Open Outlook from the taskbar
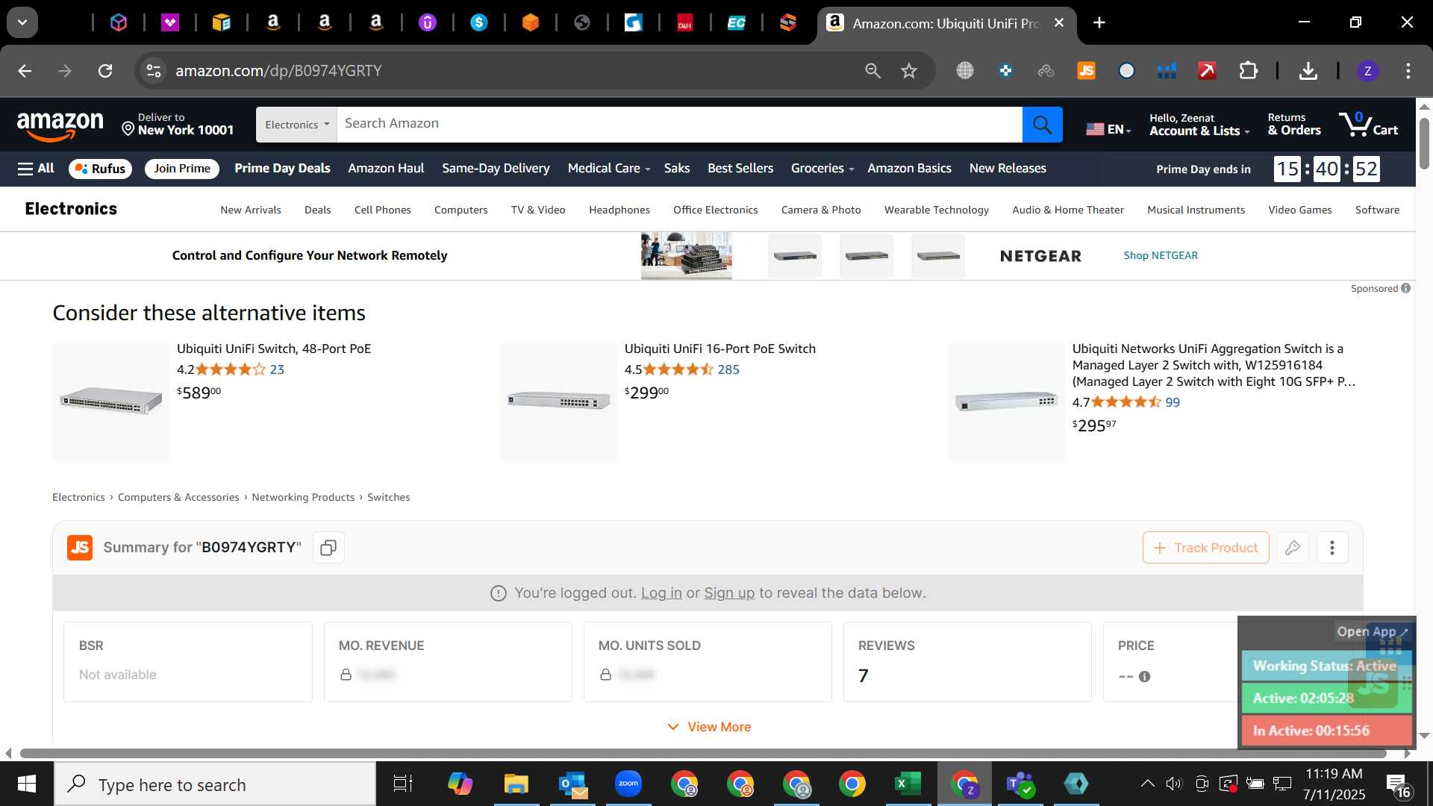Screen dimensions: 1433x806 coord(572,784)
